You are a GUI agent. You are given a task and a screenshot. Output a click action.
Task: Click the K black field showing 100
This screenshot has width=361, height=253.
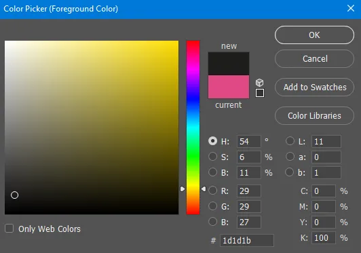tap(324, 237)
